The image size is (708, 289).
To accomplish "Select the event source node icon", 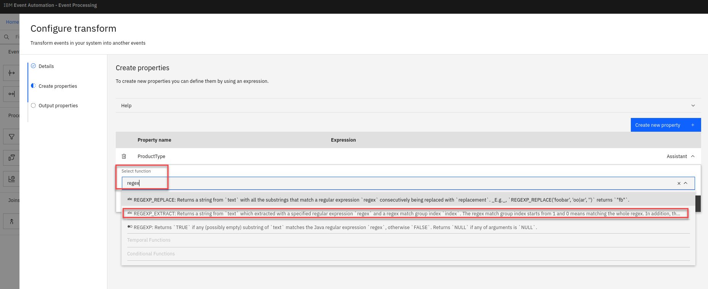I will 11,73.
